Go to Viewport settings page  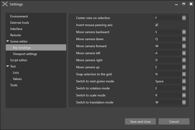click(25, 54)
